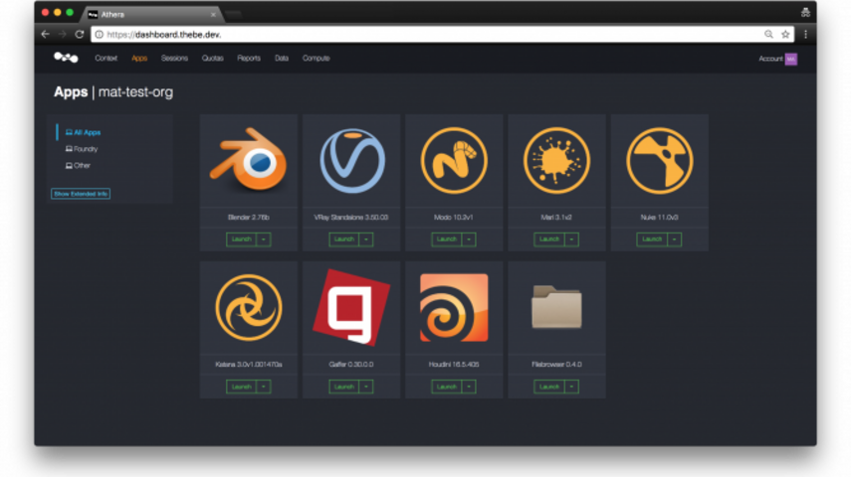This screenshot has height=477, width=851.
Task: Open Gaffer launch options dropdown arrow
Action: point(366,387)
